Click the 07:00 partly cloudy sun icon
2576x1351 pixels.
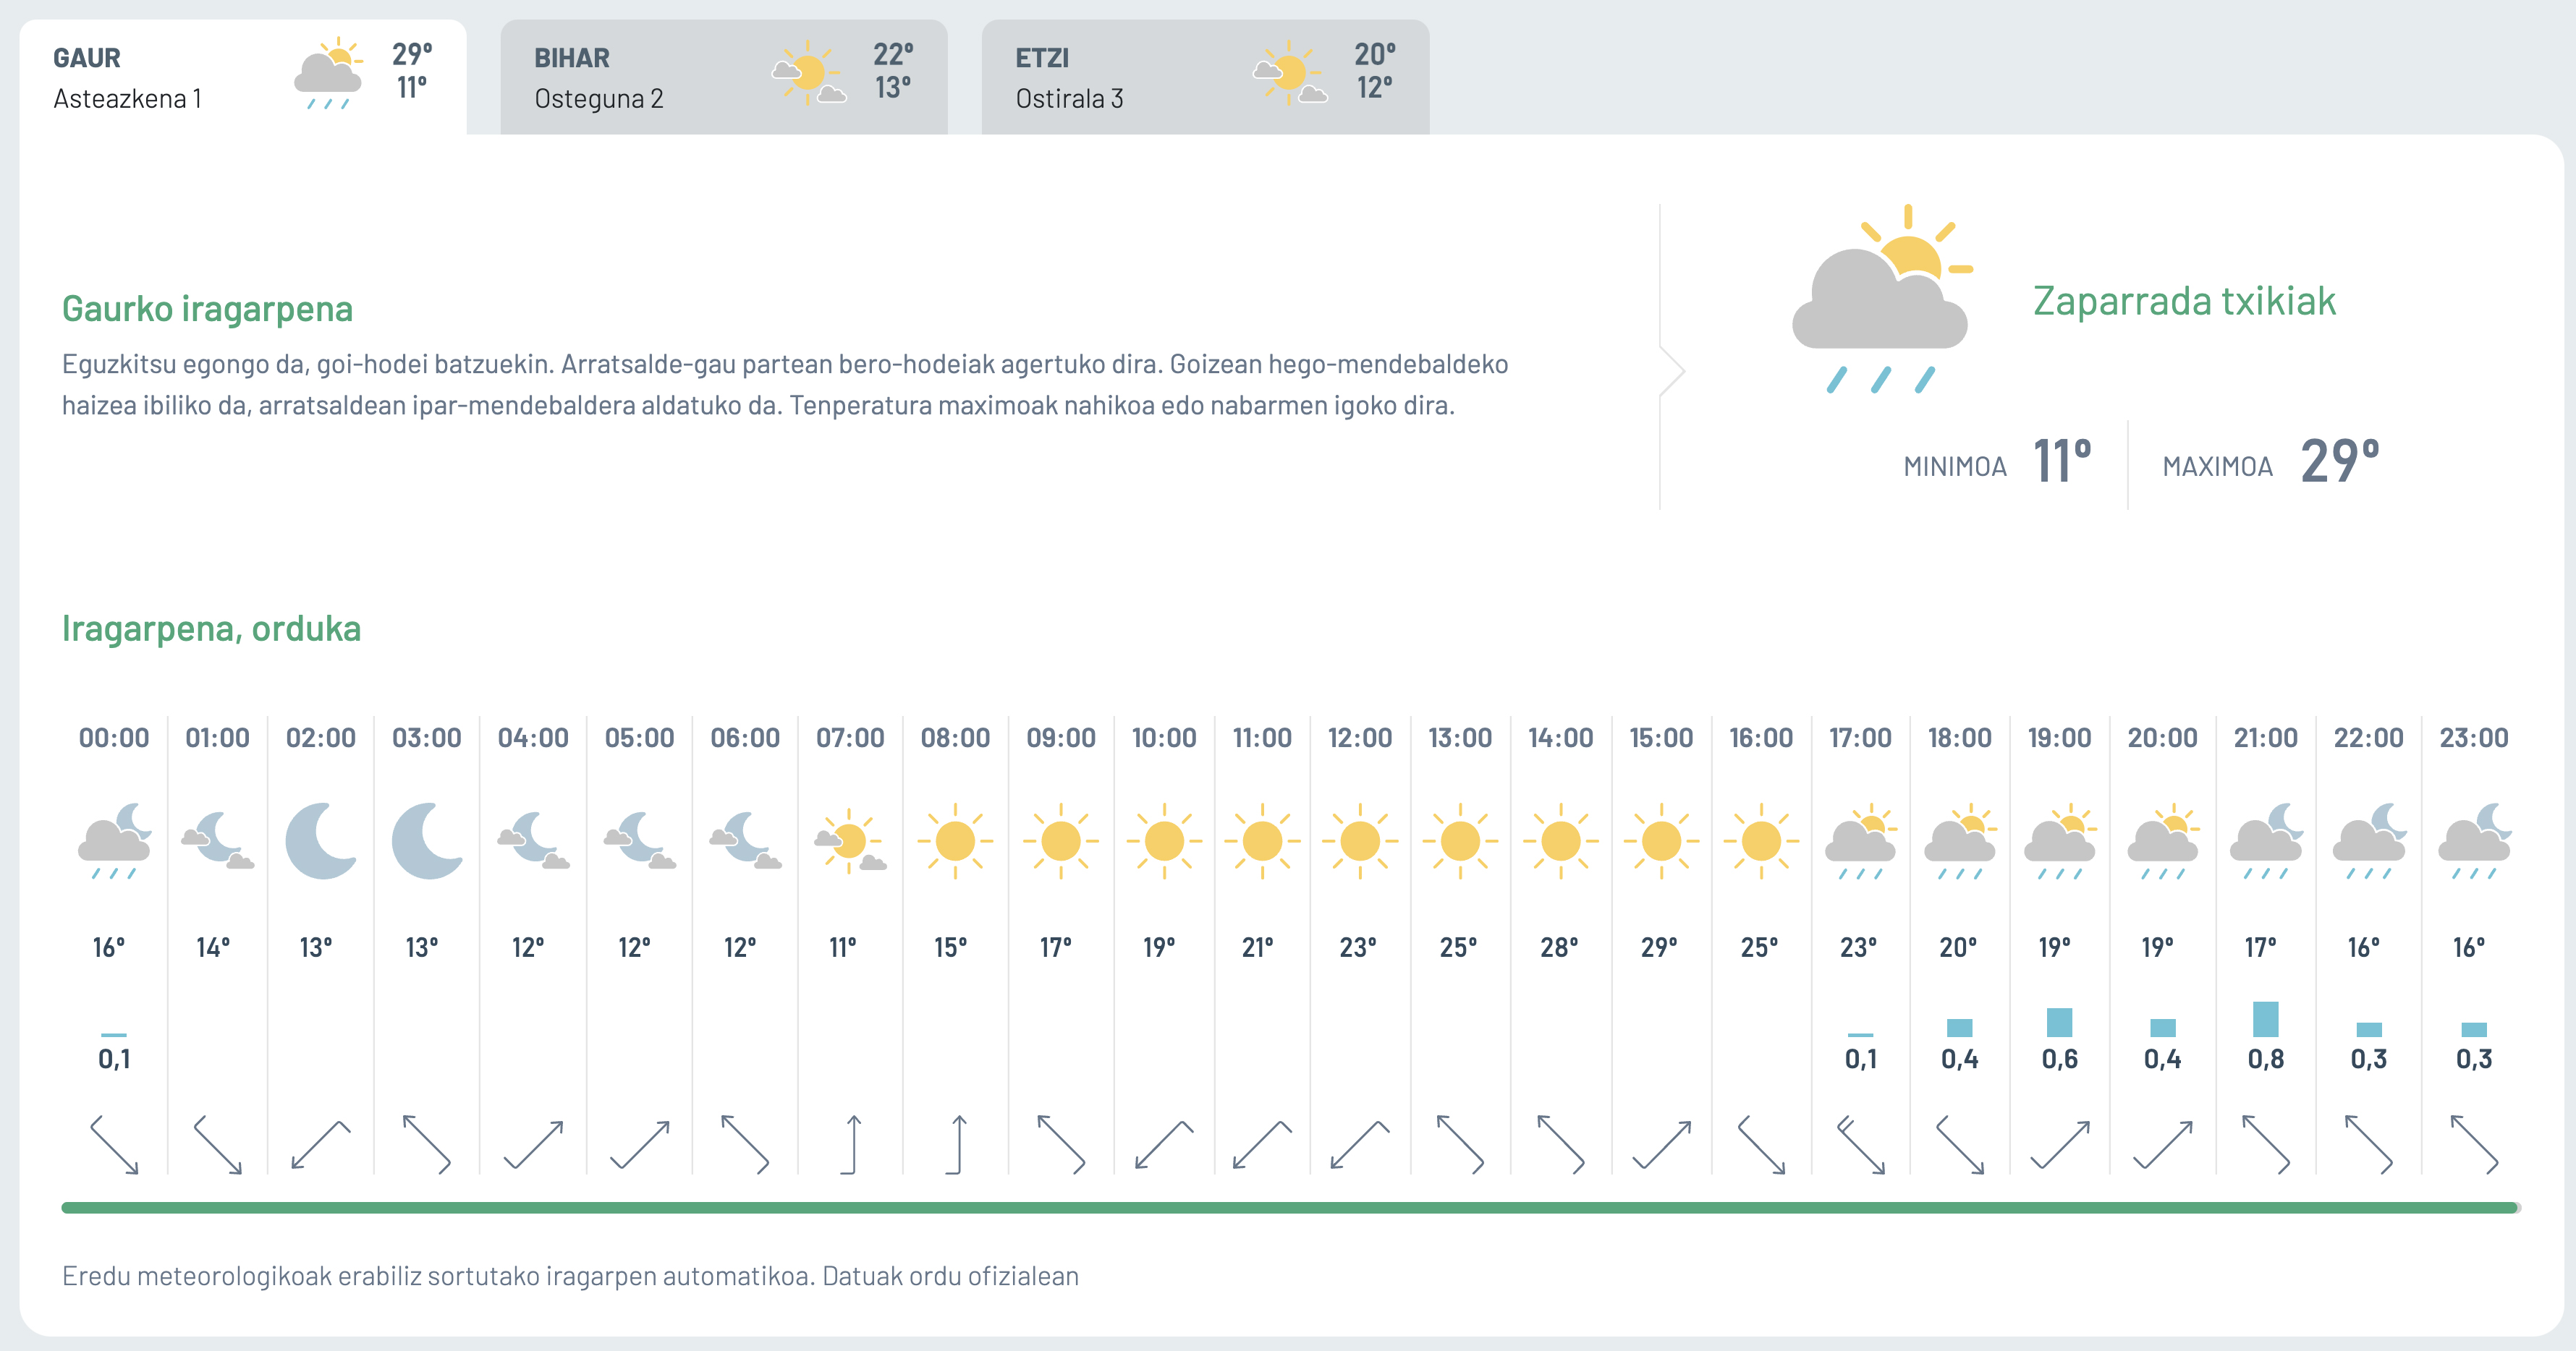click(x=850, y=840)
